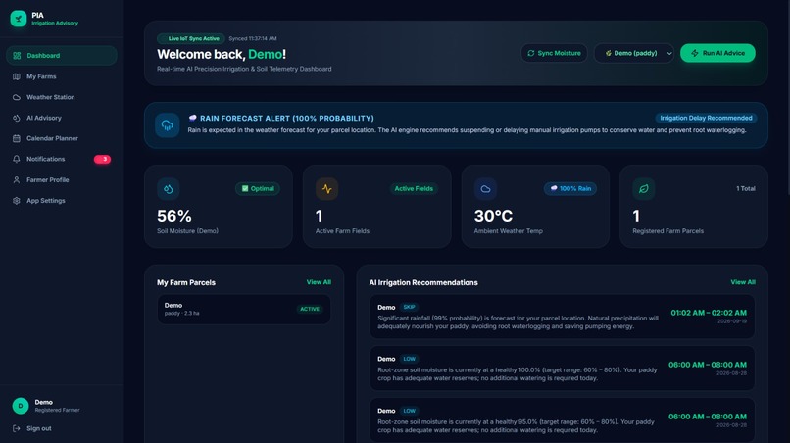The image size is (790, 443).
Task: Open My Farms in the sidebar
Action: [x=62, y=76]
